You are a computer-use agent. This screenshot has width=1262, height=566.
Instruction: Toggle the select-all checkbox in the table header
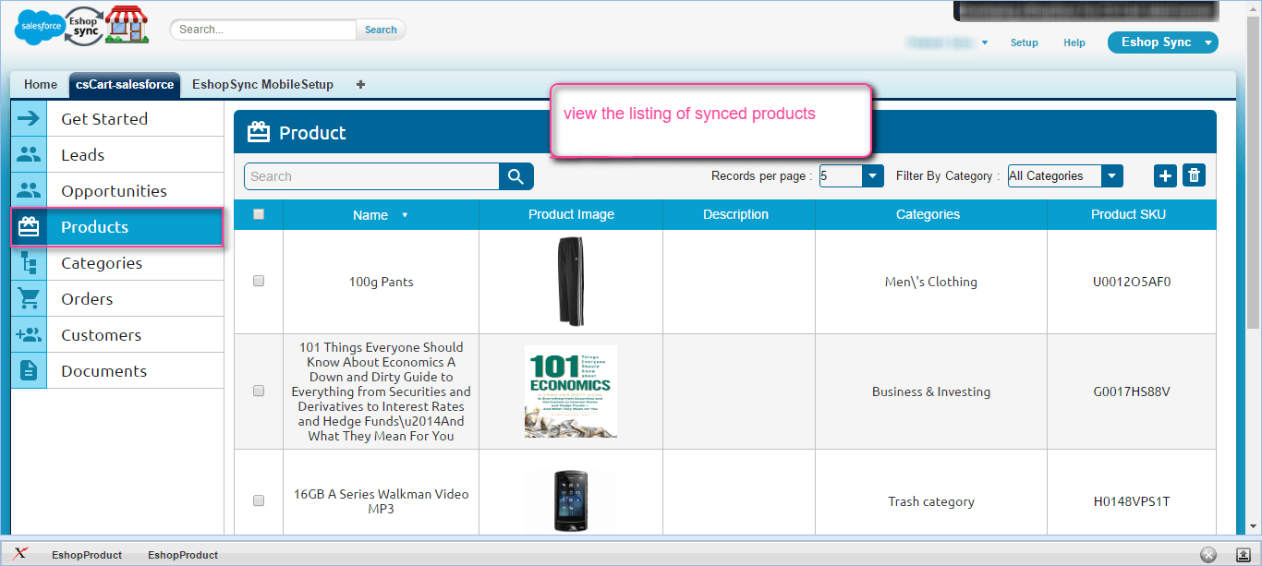(x=259, y=213)
